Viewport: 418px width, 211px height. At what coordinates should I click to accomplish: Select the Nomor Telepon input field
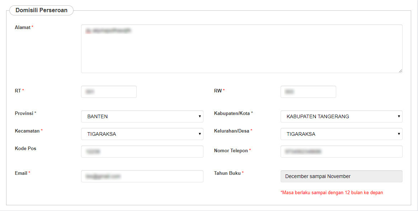341,152
